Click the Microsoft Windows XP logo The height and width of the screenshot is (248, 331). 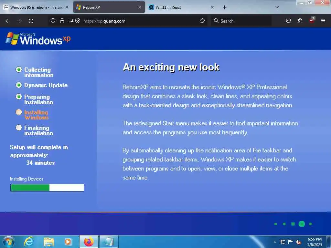38,39
